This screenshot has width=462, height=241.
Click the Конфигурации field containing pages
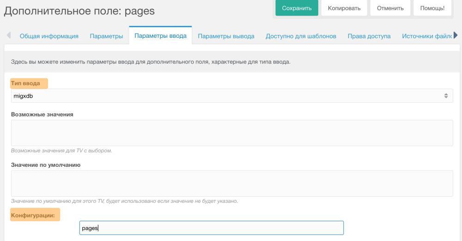211,228
